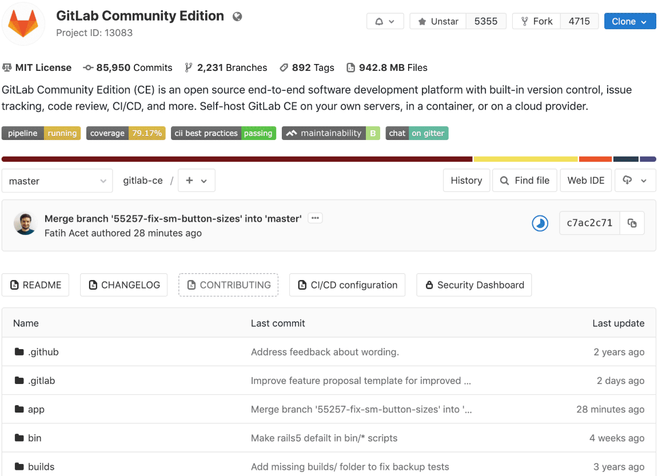662x476 pixels.
Task: Click the Unstar button
Action: click(438, 21)
